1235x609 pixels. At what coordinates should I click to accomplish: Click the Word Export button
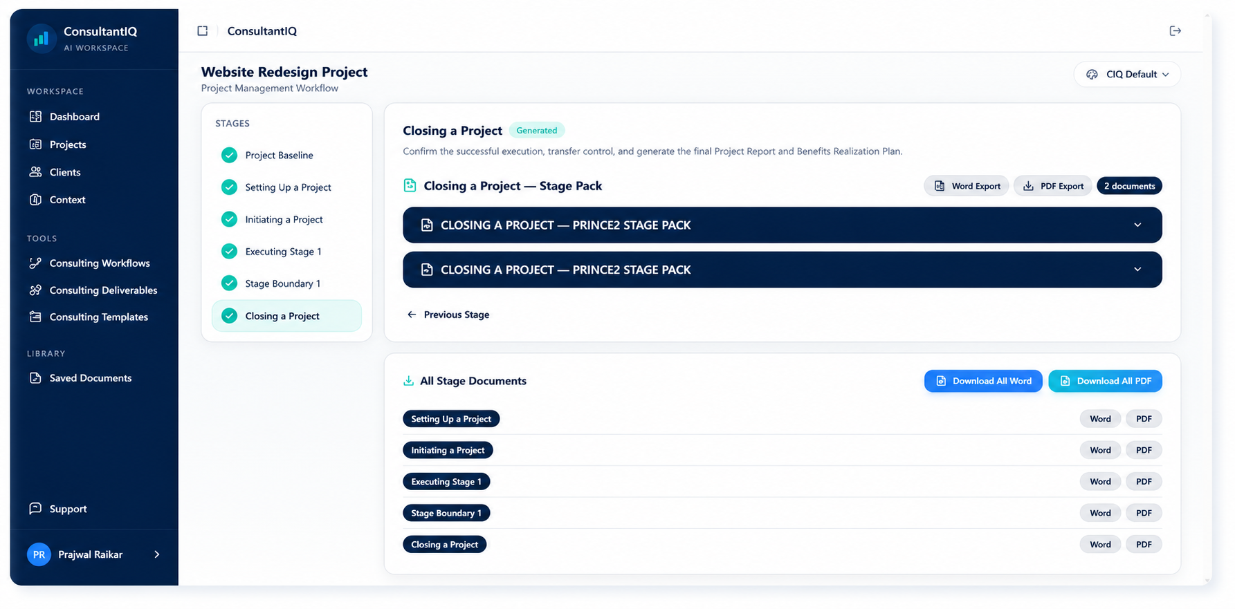[x=967, y=186]
